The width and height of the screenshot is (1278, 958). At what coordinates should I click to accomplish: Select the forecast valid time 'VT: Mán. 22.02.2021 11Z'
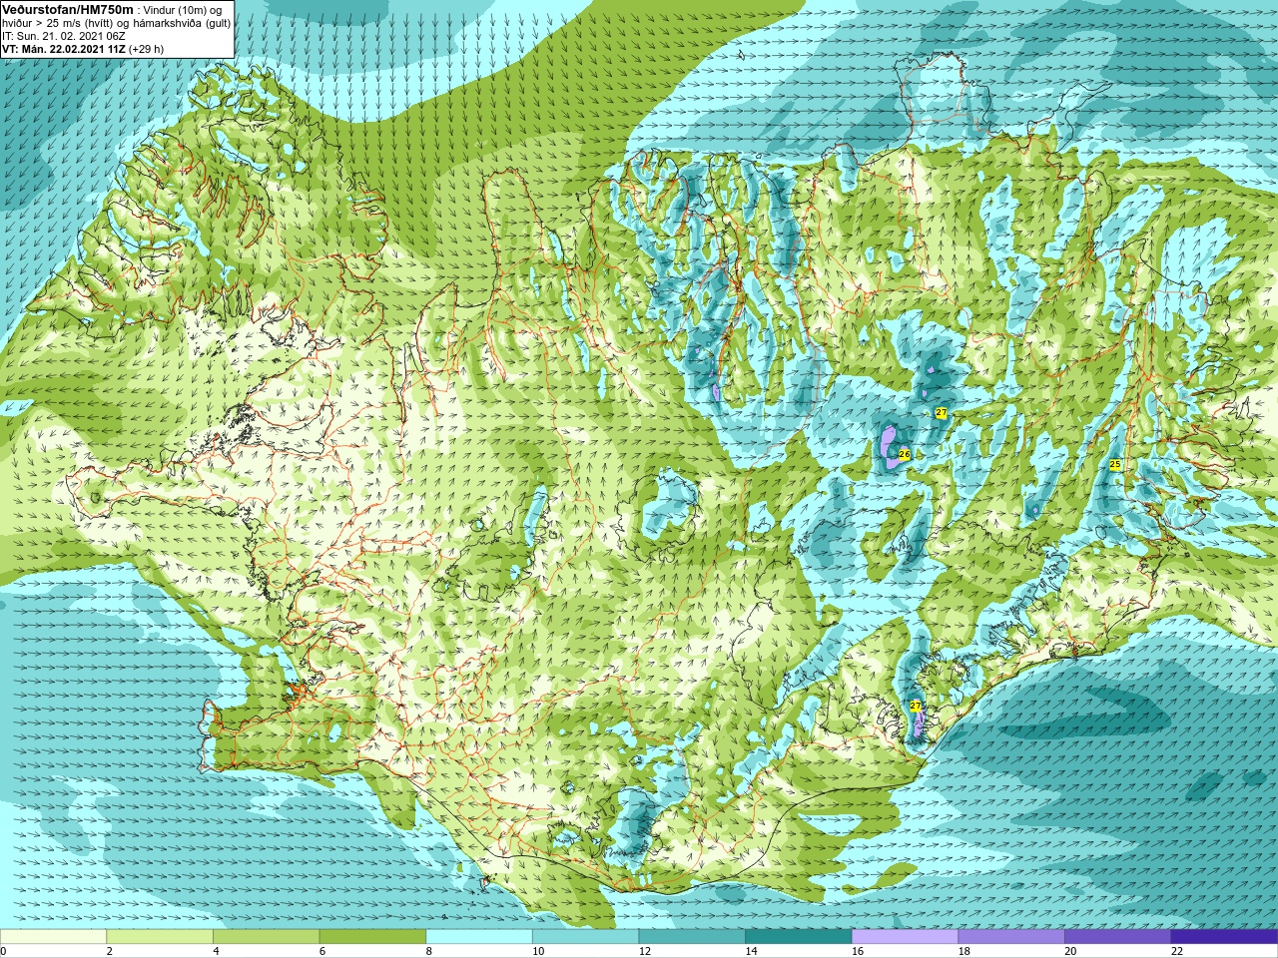point(63,48)
